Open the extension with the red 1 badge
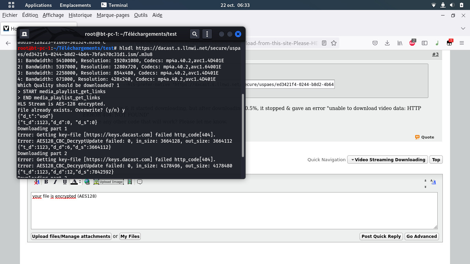The height and width of the screenshot is (264, 470). coord(449,43)
